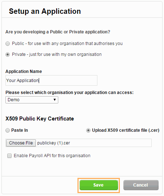Viewport: 164px width, 196px height.
Task: Click the 'Application Name' field label
Action: pyautogui.click(x=24, y=72)
